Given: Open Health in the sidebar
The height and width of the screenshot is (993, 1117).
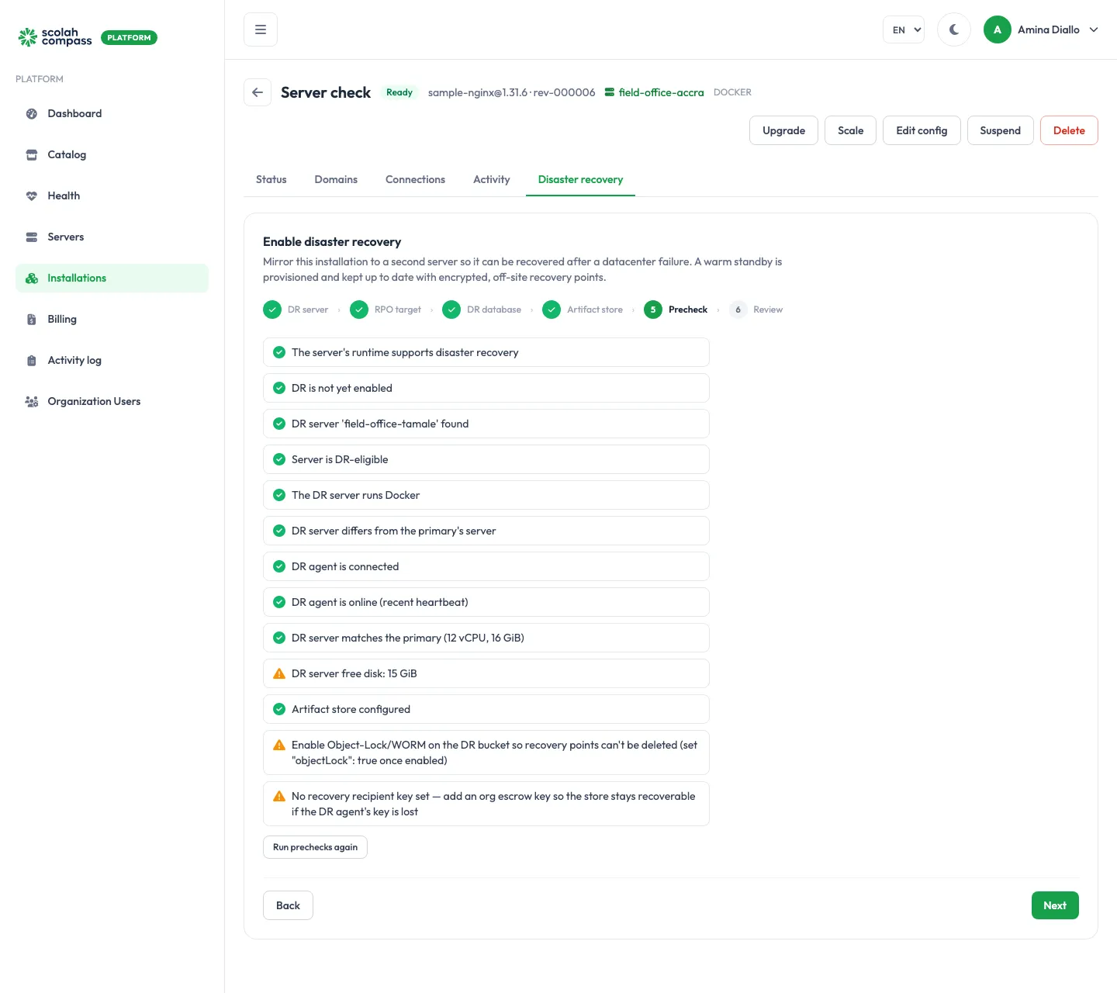Looking at the screenshot, I should point(112,195).
